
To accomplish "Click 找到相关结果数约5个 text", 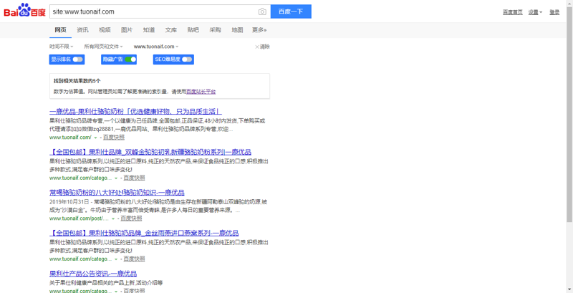I will click(77, 81).
